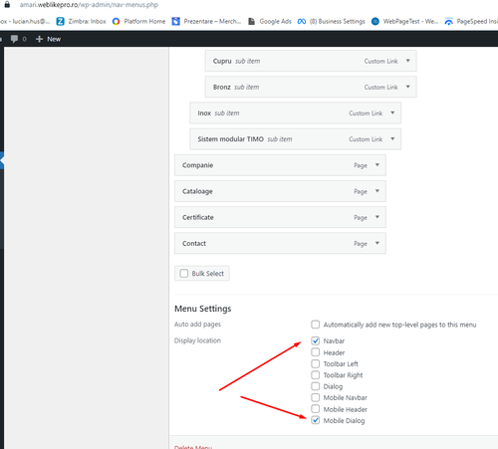Open the Google Ads bookmark link
Viewport: 498px width, 449px height.
click(270, 22)
